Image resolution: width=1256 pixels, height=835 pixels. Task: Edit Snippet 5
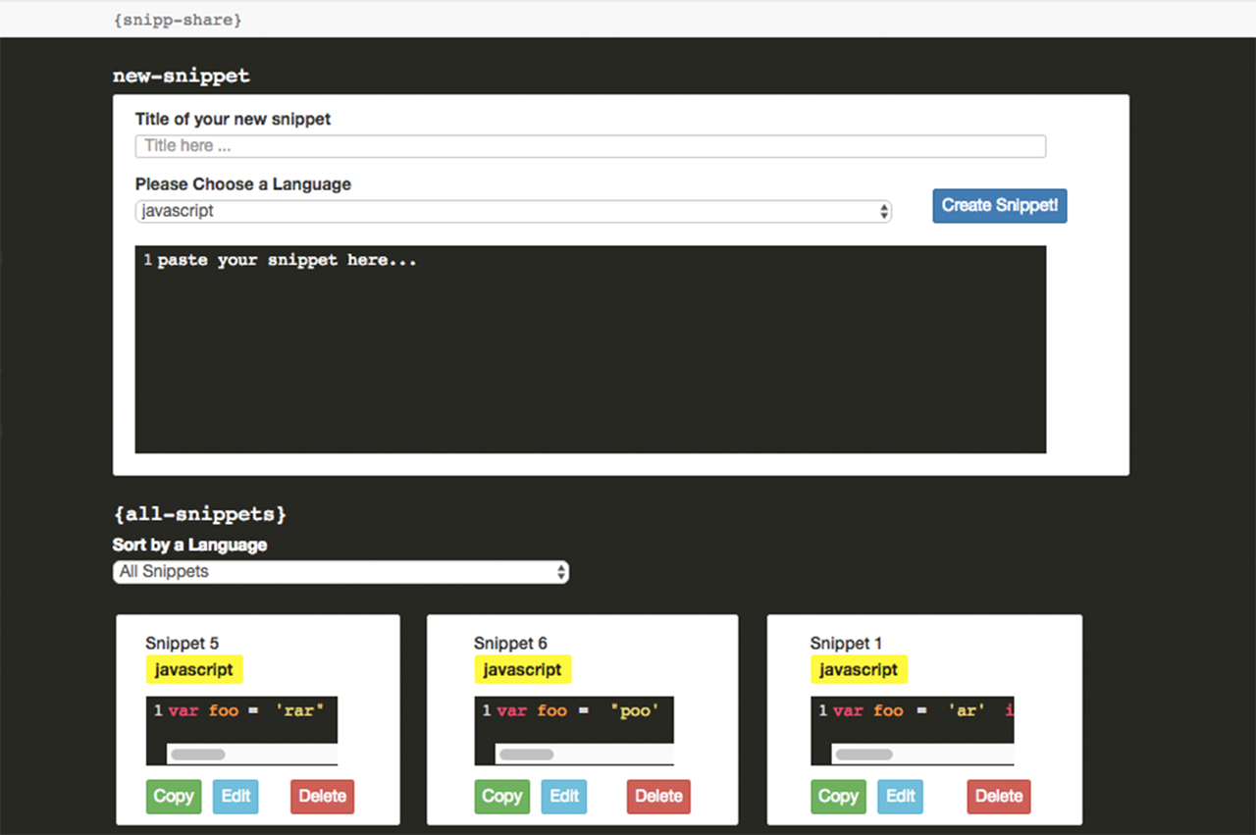coord(235,797)
